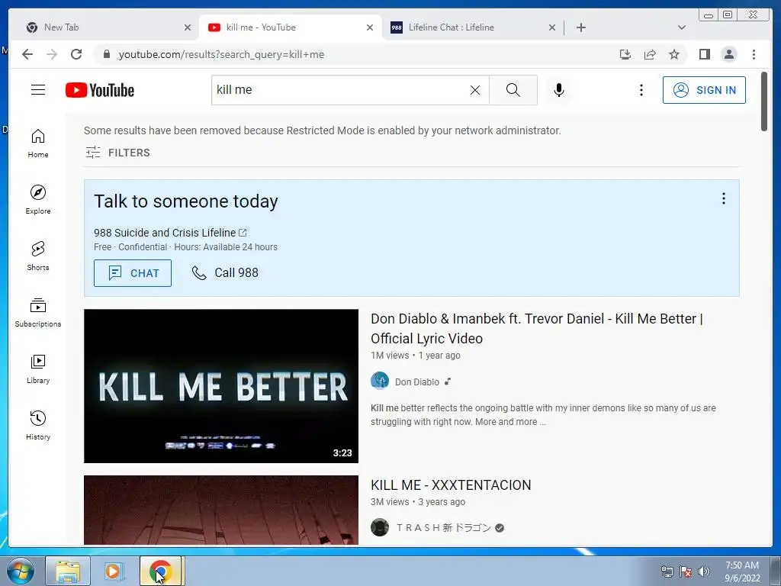Screen dimensions: 781x586
Task: Close the New Tab tab
Action: tap(188, 27)
